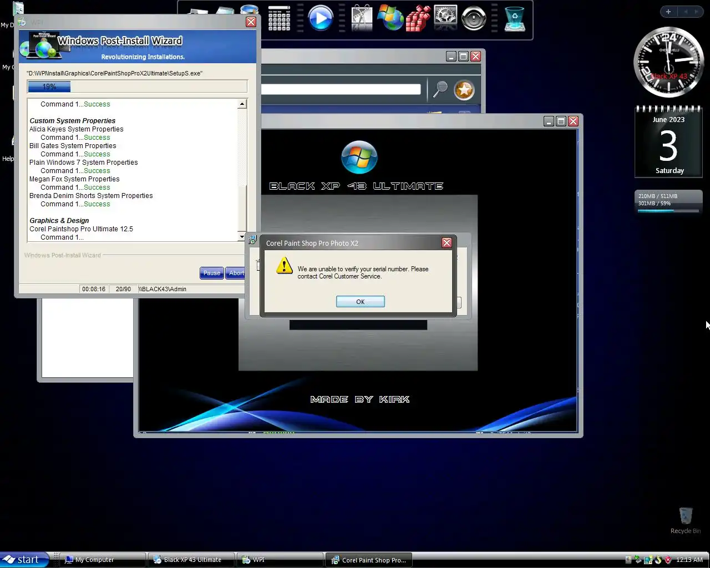The width and height of the screenshot is (710, 568).
Task: Click the Windows orb logo in Black XP window
Action: coord(359,157)
